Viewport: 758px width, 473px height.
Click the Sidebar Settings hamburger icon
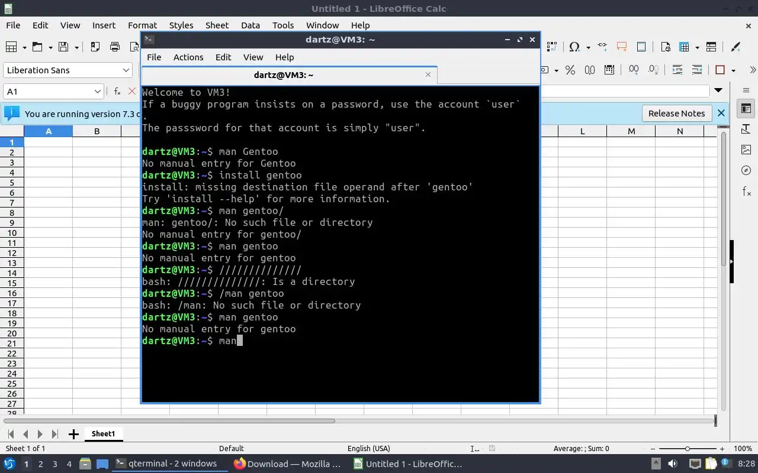(x=746, y=90)
